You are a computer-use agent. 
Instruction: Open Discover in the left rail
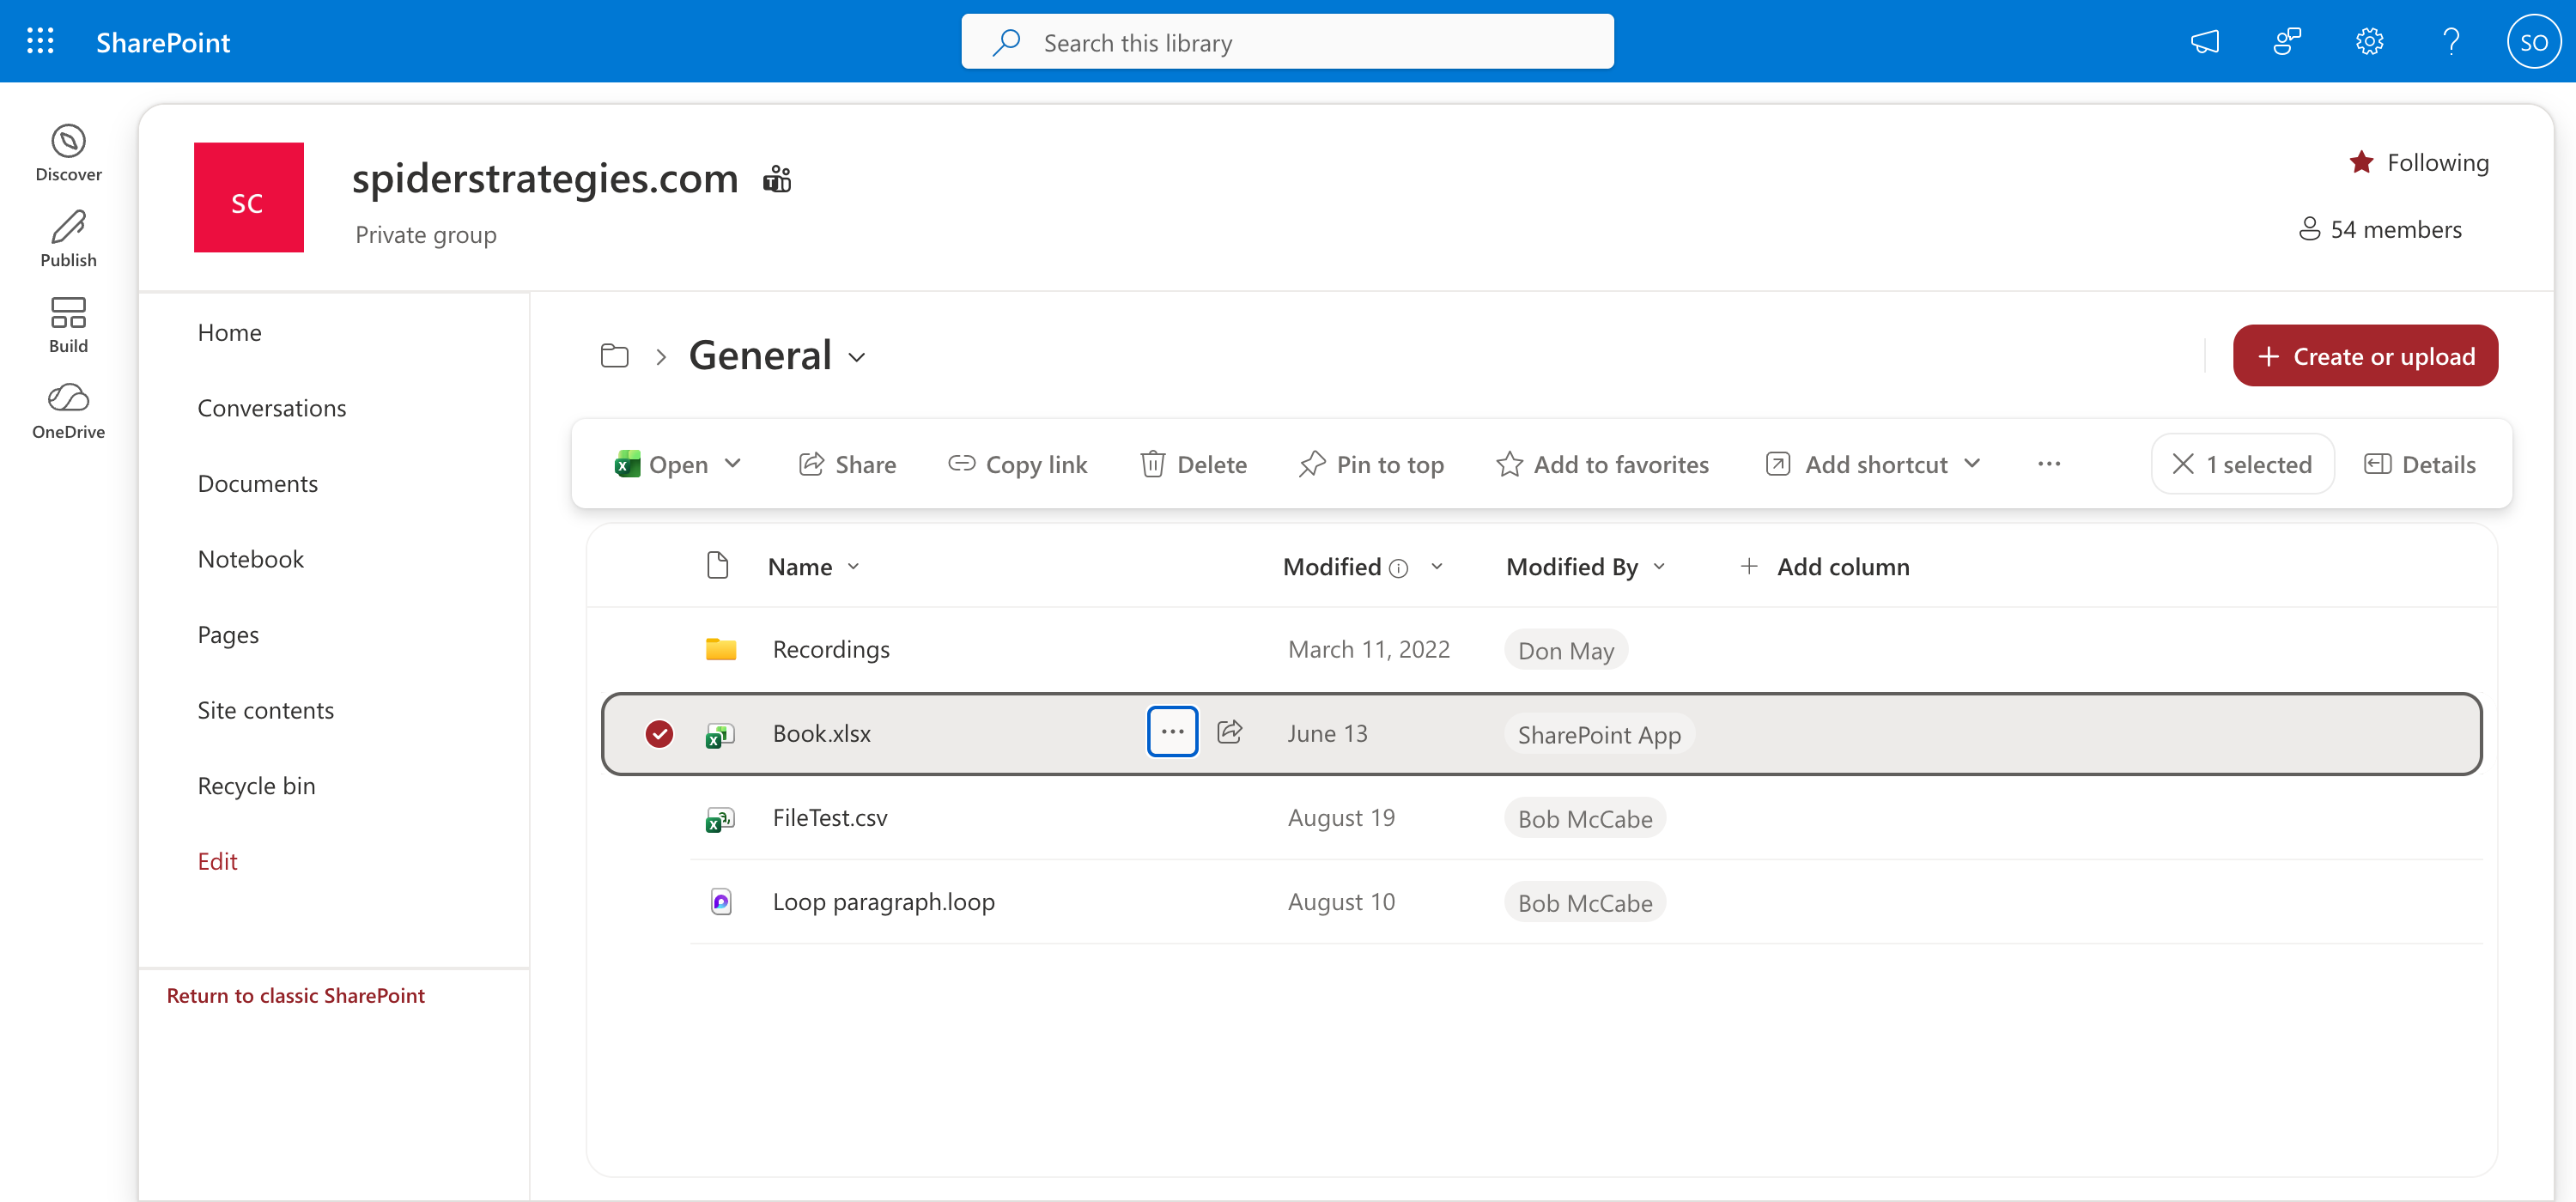(x=68, y=153)
